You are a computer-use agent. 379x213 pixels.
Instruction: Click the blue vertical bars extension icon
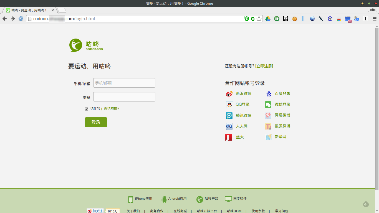(x=303, y=19)
